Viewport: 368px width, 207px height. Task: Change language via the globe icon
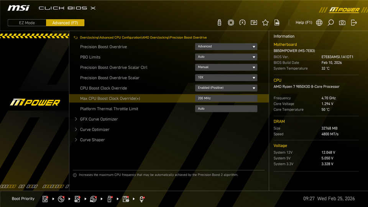[x=319, y=23]
